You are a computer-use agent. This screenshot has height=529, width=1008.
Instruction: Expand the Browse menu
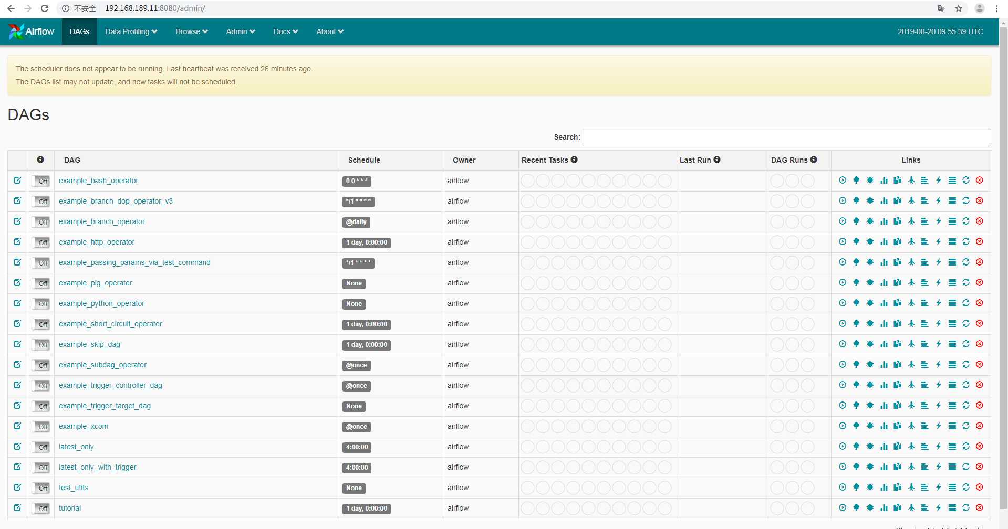point(192,31)
